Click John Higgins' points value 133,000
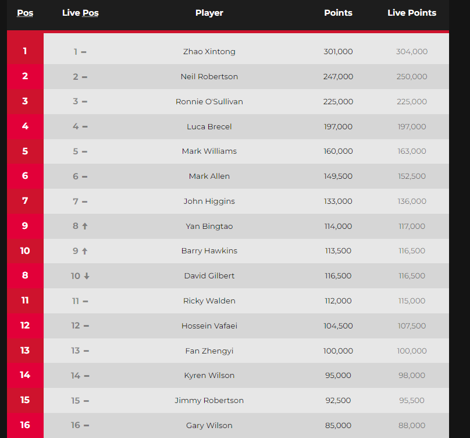This screenshot has width=470, height=438. click(338, 201)
